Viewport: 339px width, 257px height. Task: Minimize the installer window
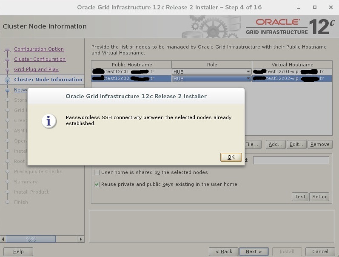click(299, 8)
